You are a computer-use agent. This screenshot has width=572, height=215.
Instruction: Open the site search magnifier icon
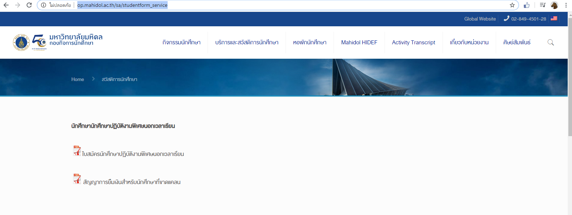pos(550,42)
